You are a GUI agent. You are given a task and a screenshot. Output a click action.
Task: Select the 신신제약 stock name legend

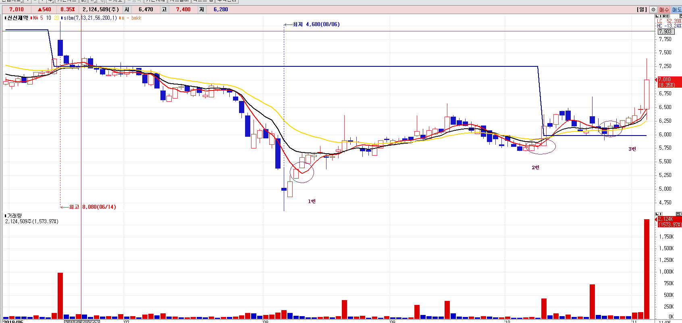point(17,18)
